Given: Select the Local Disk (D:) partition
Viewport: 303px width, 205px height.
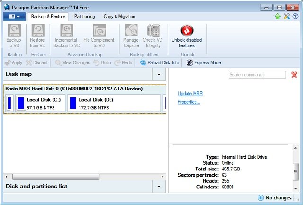Looking at the screenshot, I should tap(114, 103).
